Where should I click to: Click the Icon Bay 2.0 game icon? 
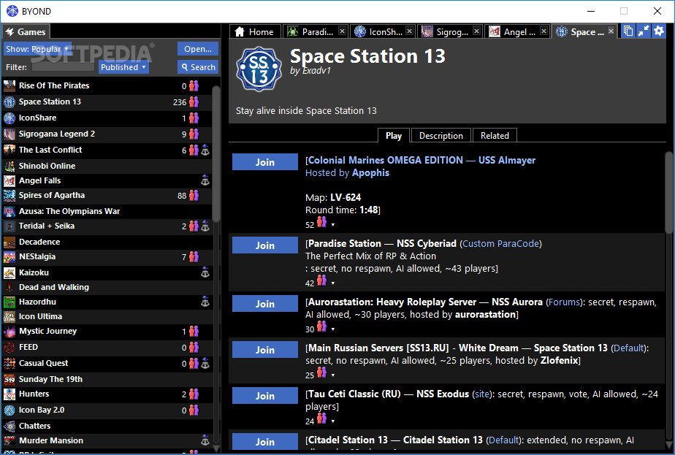point(9,410)
